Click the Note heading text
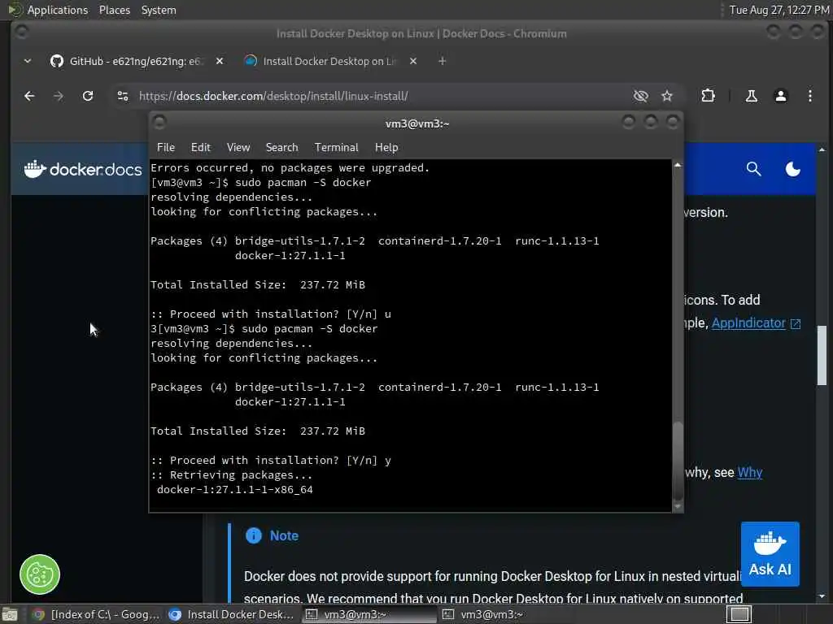The height and width of the screenshot is (624, 833). click(284, 535)
